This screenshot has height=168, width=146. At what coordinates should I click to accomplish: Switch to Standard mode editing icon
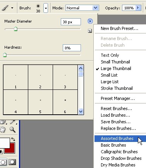pyautogui.click(x=3, y=162)
